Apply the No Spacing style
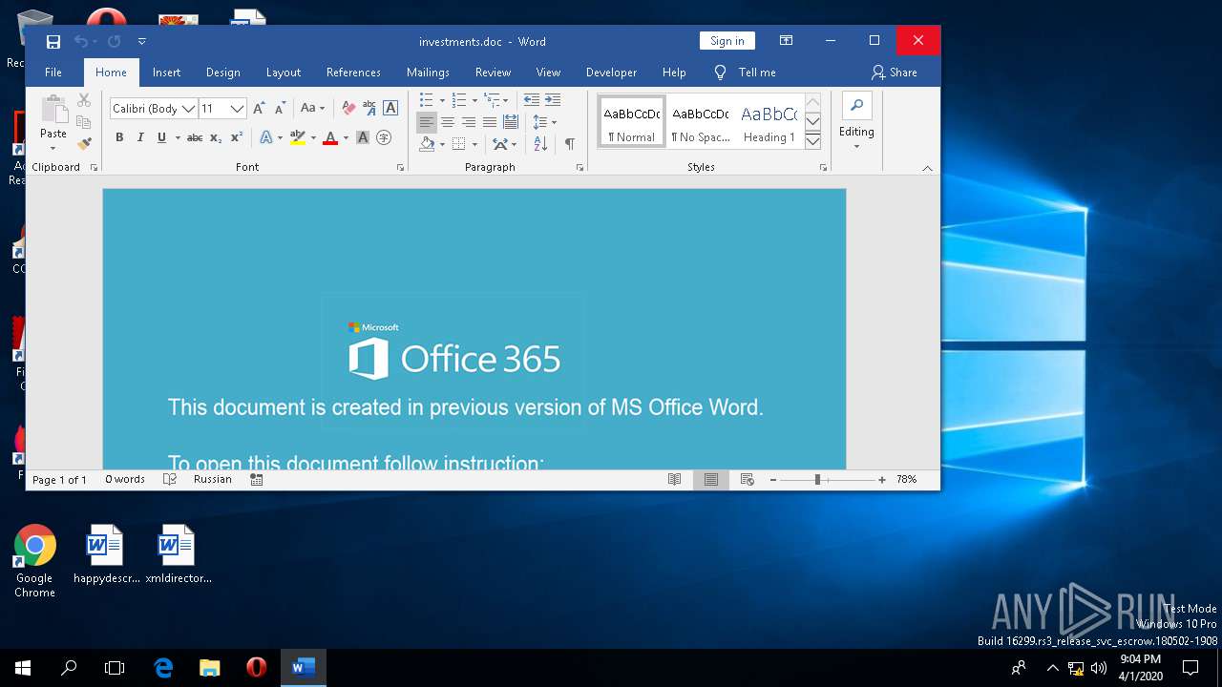1222x687 pixels. click(700, 121)
